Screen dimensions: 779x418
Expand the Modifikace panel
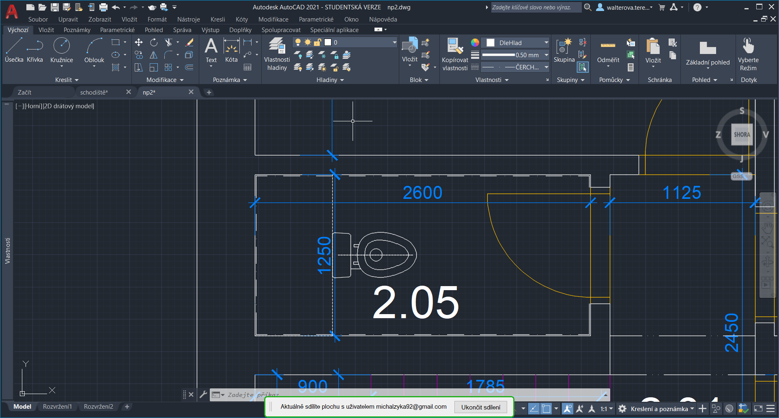click(165, 80)
